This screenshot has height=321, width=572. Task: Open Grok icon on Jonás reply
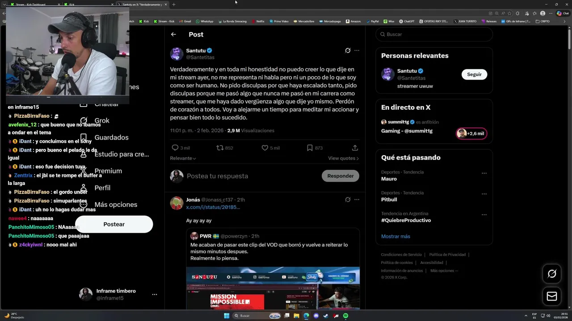pos(348,200)
